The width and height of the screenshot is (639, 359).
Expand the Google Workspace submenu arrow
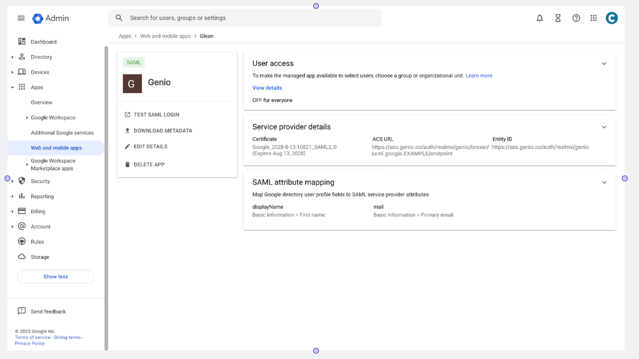(27, 118)
